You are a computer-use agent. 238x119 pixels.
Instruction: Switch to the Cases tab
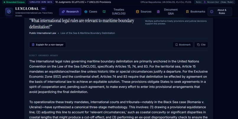pos(91,12)
